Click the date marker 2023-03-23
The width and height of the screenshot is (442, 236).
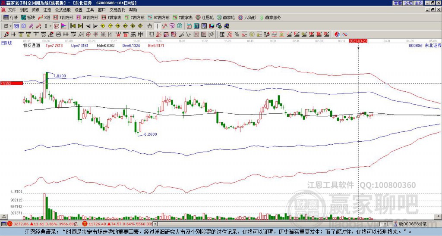pyautogui.click(x=358, y=41)
